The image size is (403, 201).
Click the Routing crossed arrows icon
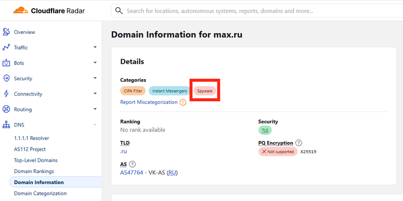tap(6, 109)
